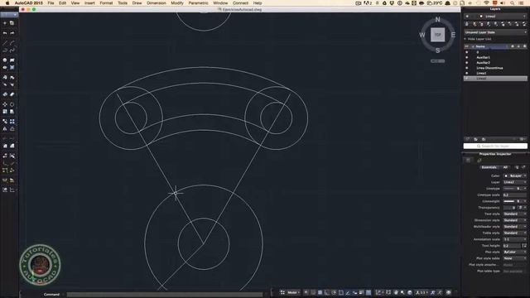Select the Line drawing tool
Screen dimensions: 530x298
[5, 43]
